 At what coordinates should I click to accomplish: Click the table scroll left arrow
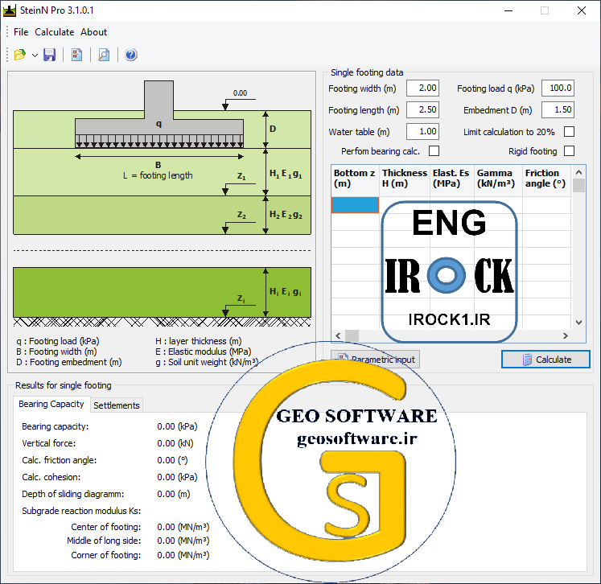coord(338,336)
